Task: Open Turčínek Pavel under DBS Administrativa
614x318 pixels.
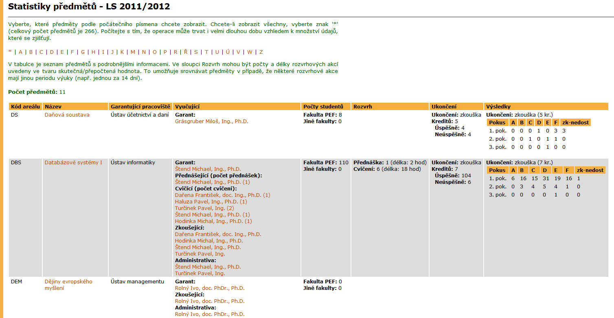Action: 200,274
